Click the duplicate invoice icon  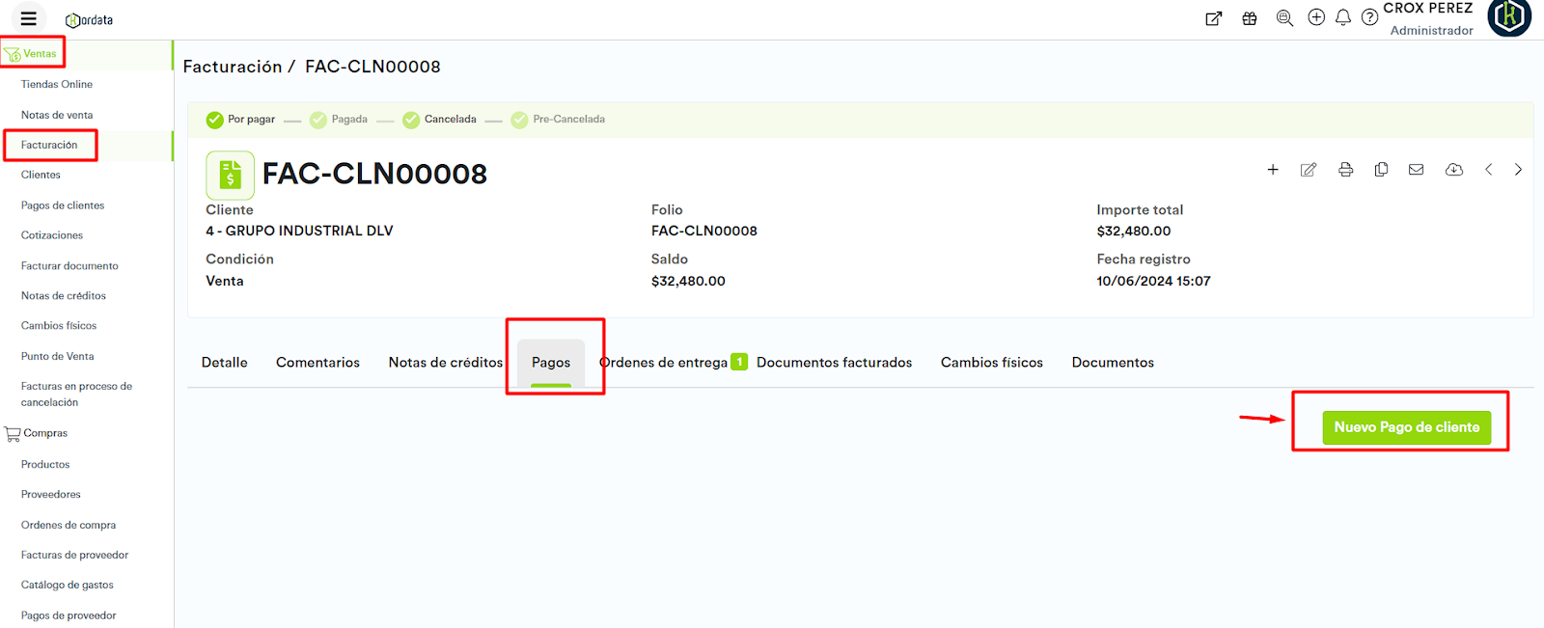(x=1381, y=170)
